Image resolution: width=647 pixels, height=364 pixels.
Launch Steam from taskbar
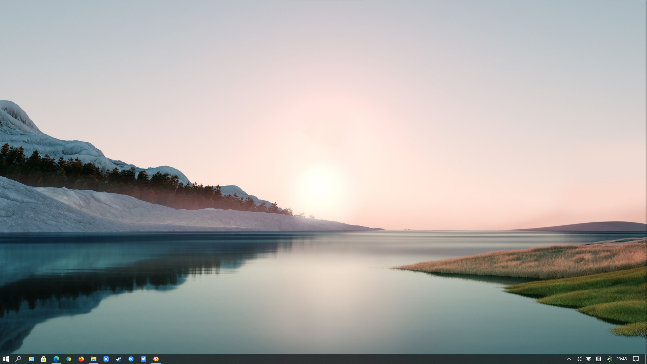[x=119, y=359]
